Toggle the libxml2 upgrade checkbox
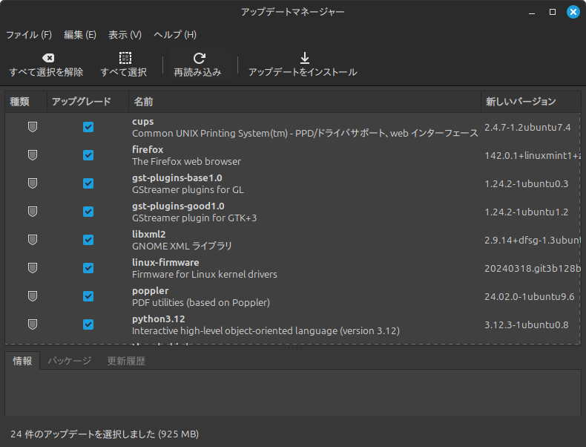The height and width of the screenshot is (447, 586). 88,240
